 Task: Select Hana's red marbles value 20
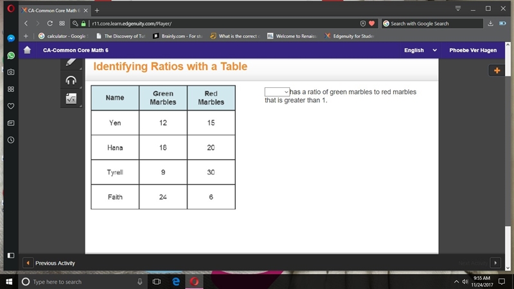click(x=211, y=148)
